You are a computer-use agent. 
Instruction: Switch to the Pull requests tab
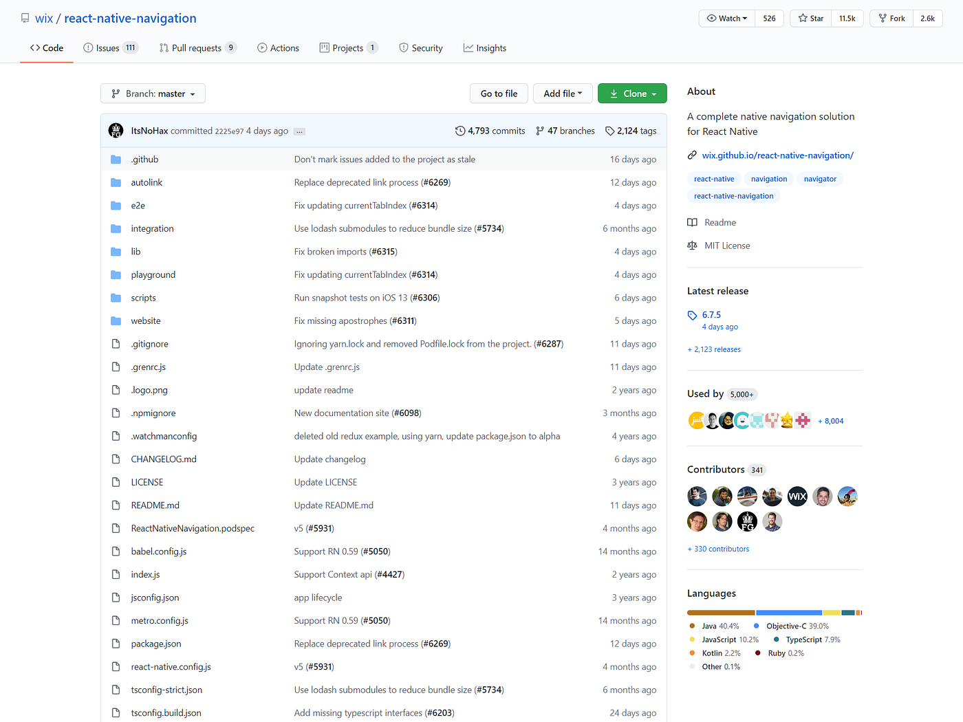pos(197,47)
